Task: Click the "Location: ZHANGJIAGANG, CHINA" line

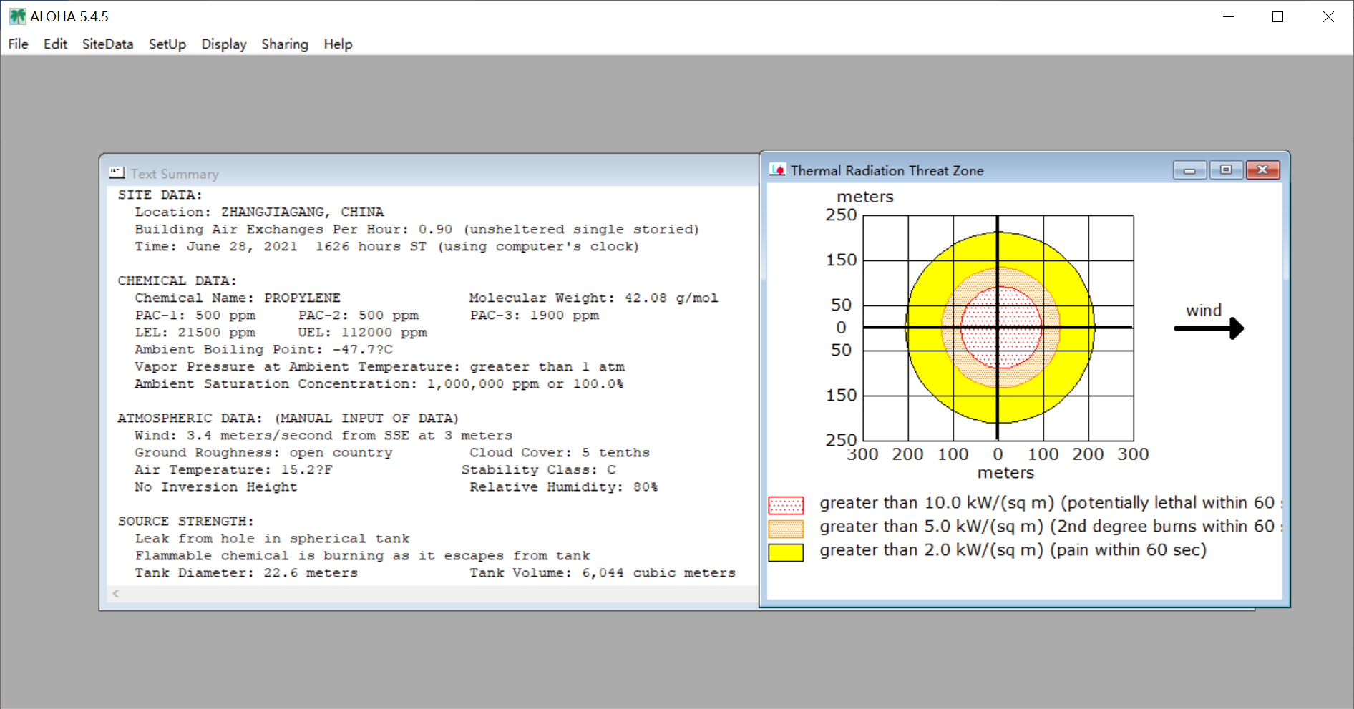Action: click(259, 212)
